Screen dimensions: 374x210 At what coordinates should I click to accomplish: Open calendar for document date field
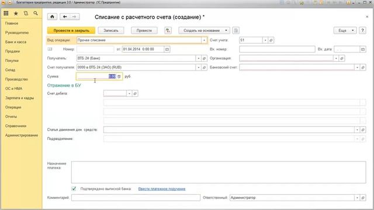point(167,49)
